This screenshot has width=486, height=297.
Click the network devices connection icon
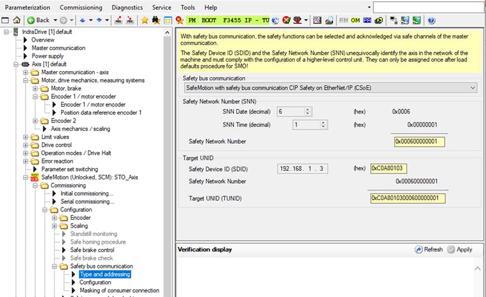coord(394,20)
